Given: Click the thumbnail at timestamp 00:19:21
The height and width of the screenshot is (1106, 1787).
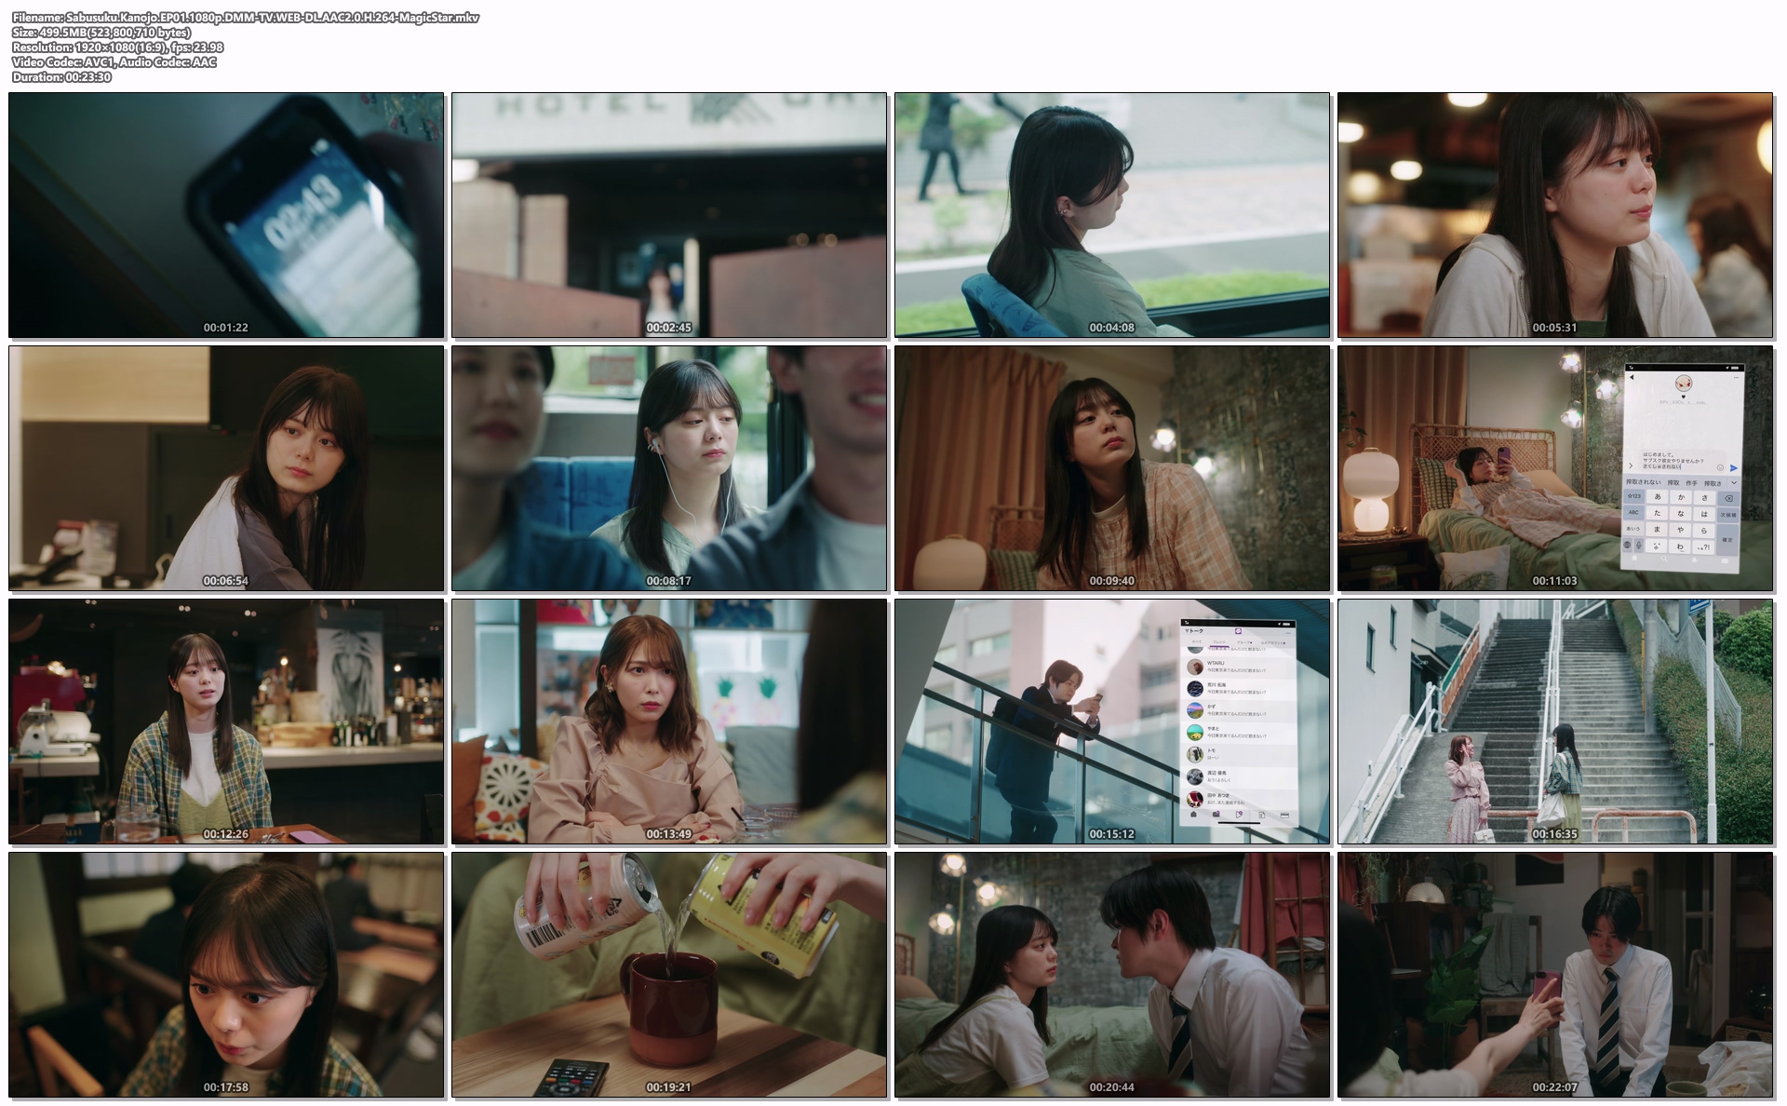Looking at the screenshot, I should pos(669,974).
